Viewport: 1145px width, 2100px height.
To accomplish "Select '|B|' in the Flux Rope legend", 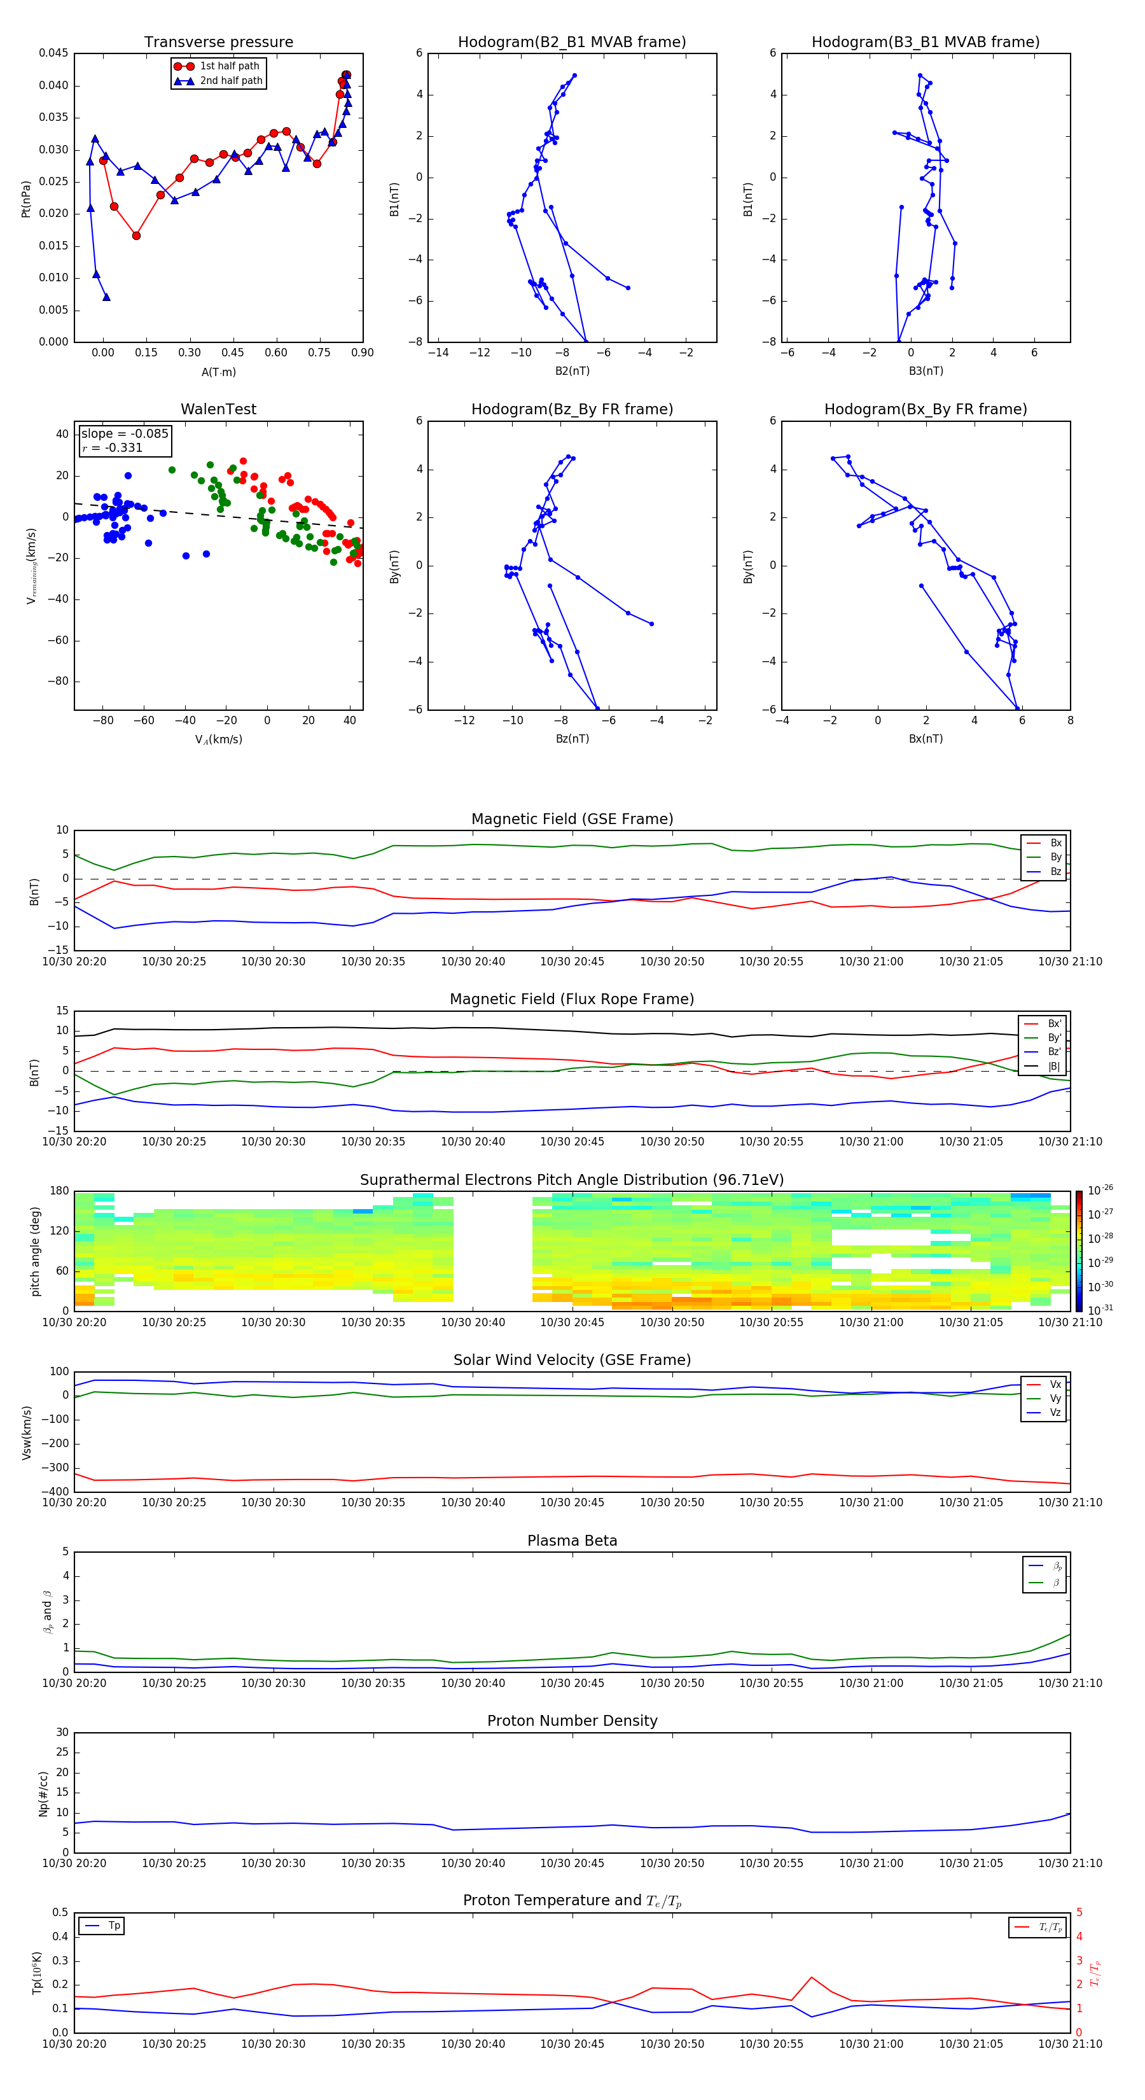I will click(x=1043, y=1067).
